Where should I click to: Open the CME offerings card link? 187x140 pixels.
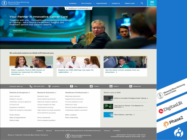click(76, 71)
